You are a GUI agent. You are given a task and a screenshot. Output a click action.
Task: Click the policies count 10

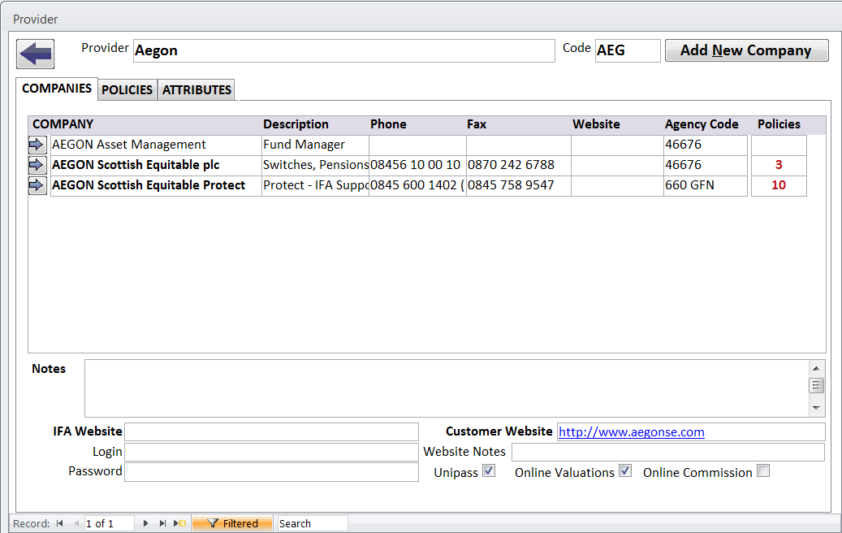779,186
